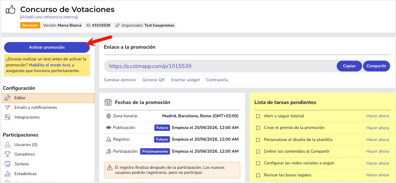
Task: Open Emails y notificaciones settings
Action: click(x=36, y=107)
